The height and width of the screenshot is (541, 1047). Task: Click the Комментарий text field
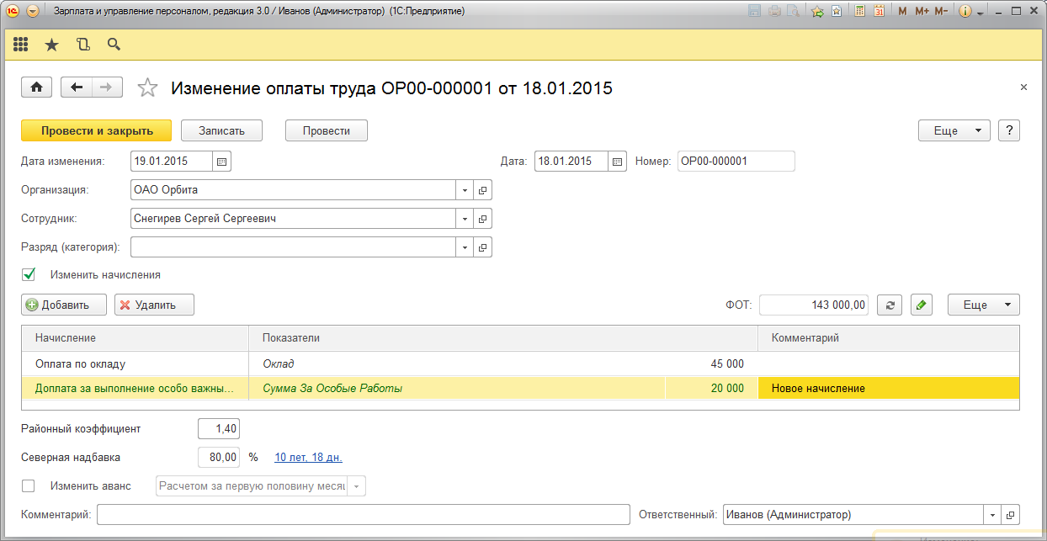pos(363,515)
